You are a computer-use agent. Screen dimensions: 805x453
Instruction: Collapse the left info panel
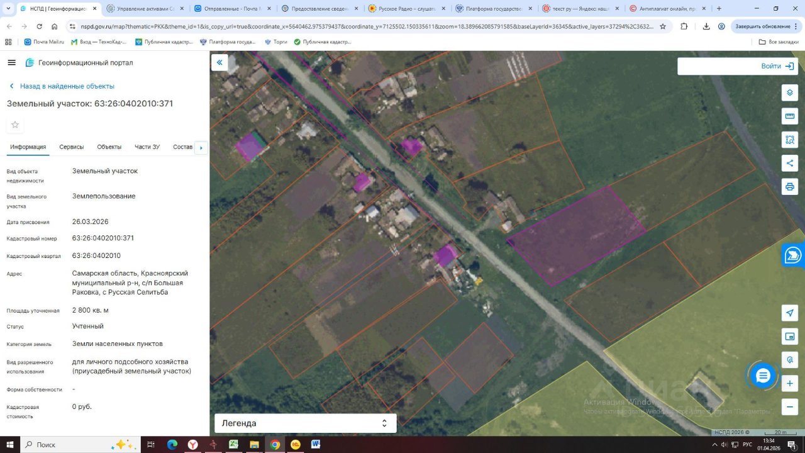219,62
